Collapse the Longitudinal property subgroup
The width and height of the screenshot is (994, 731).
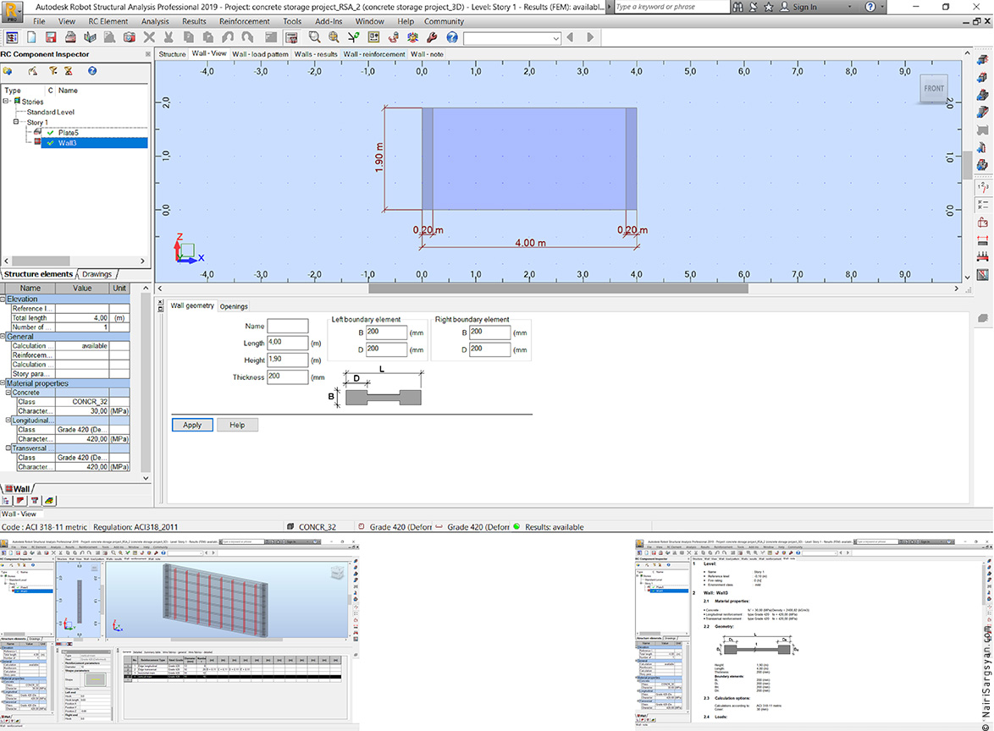click(x=8, y=420)
